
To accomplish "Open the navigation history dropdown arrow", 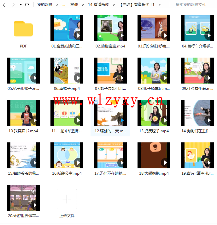I will point(21,5).
